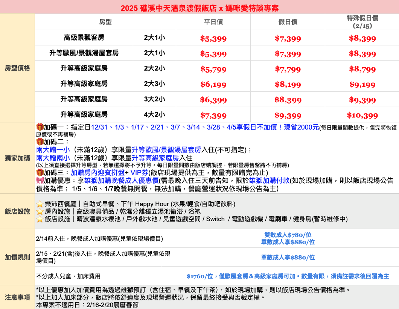This screenshot has width=399, height=309.
Task: Click the star icon beside 房內設施
Action: 40,212
